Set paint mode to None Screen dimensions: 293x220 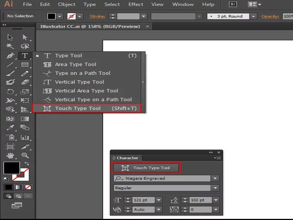point(28,187)
